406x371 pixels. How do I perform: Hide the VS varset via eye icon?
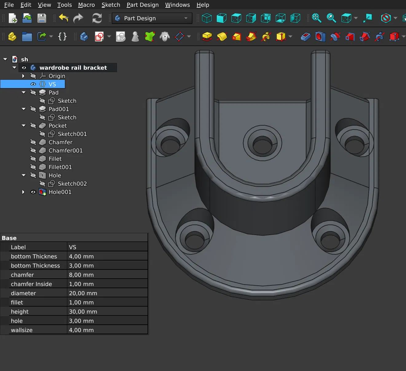pyautogui.click(x=33, y=84)
